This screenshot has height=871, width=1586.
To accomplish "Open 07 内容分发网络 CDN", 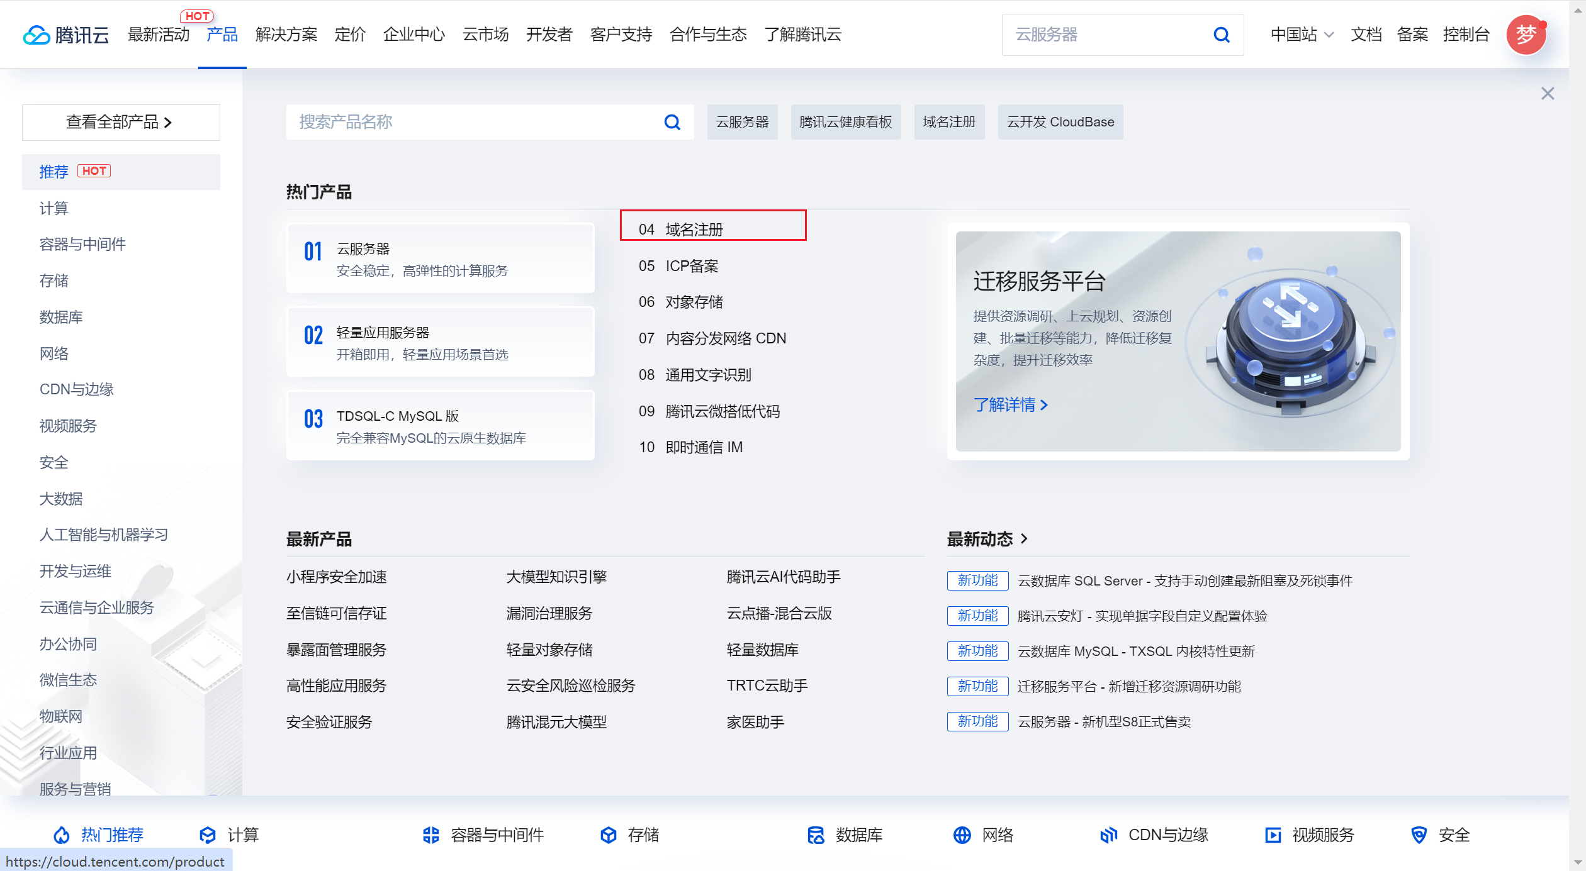I will pos(712,338).
